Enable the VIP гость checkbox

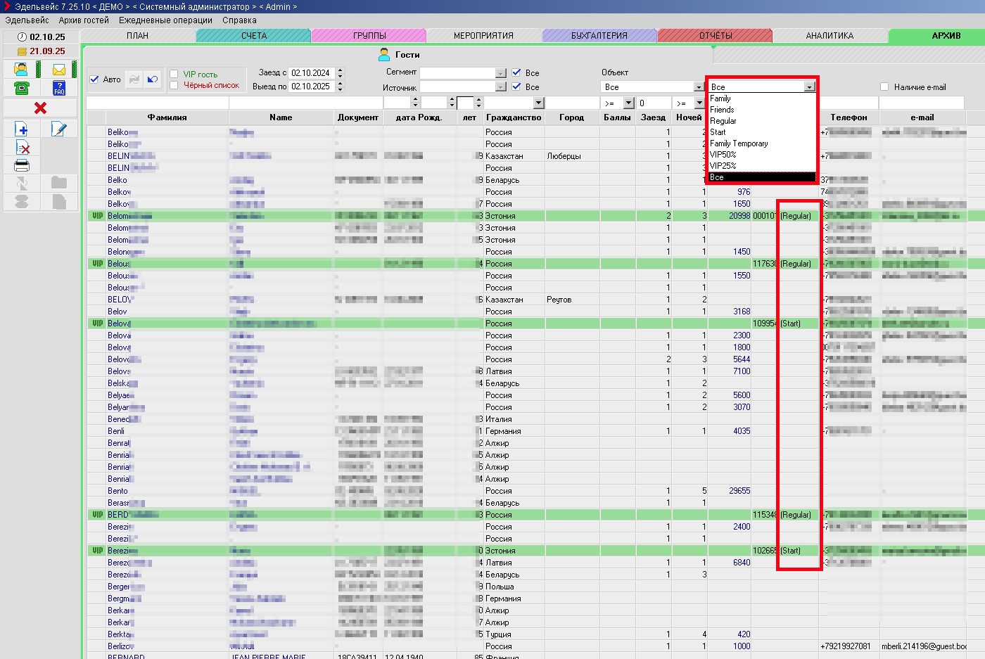(174, 74)
